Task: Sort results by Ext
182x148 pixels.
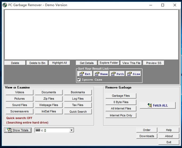Action: pyautogui.click(x=85, y=74)
